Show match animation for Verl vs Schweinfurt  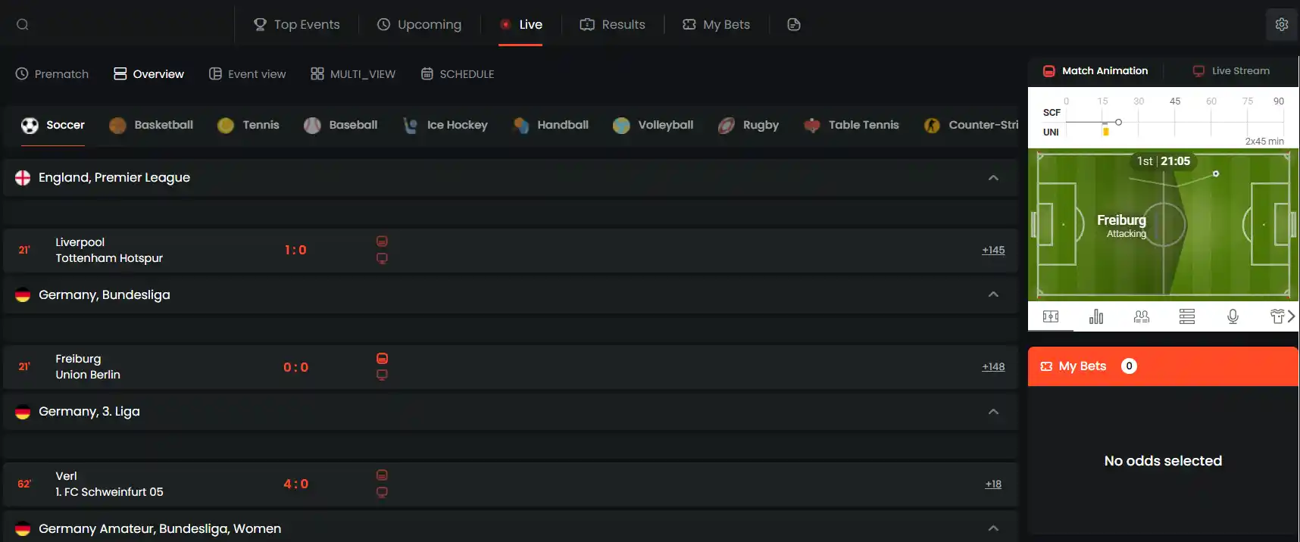coord(382,475)
